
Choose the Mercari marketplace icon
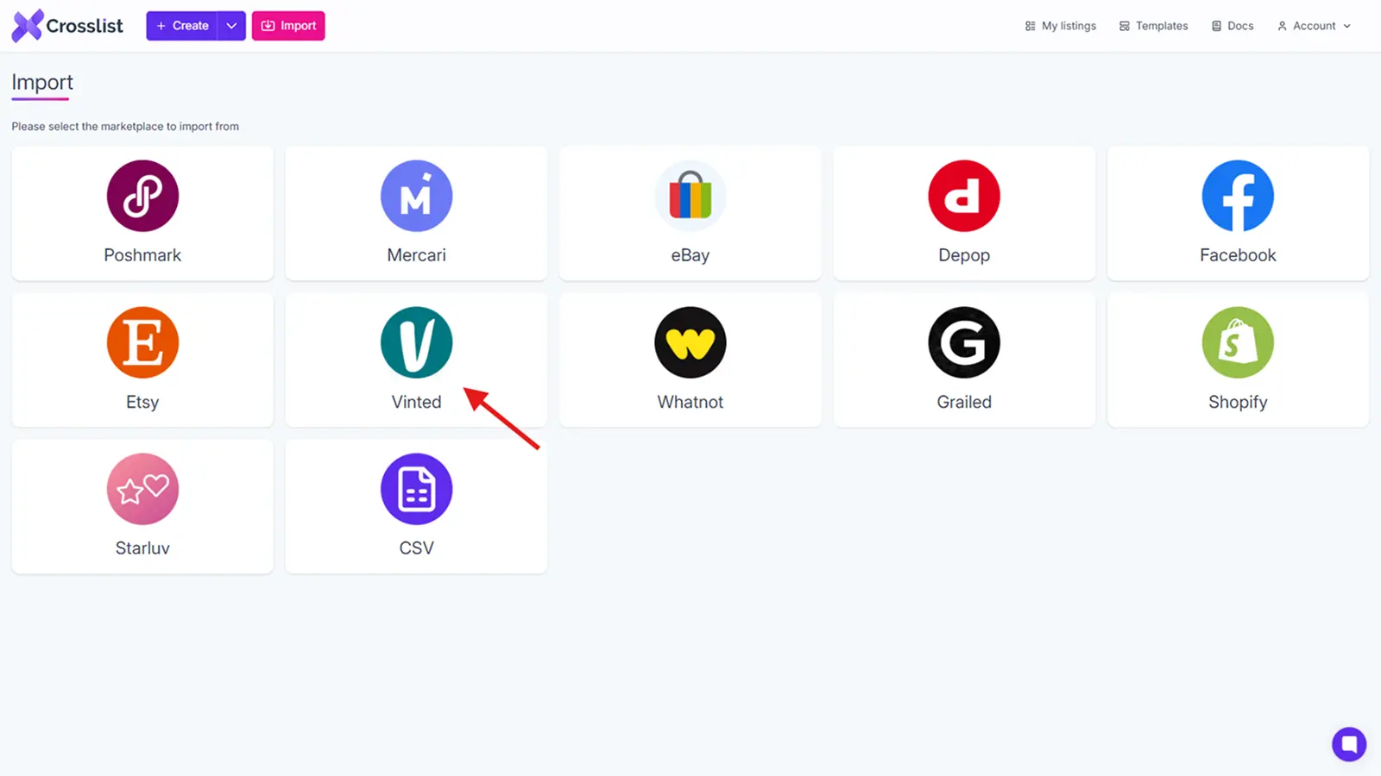pyautogui.click(x=416, y=196)
